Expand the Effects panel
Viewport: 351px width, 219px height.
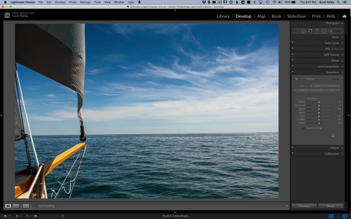342,148
